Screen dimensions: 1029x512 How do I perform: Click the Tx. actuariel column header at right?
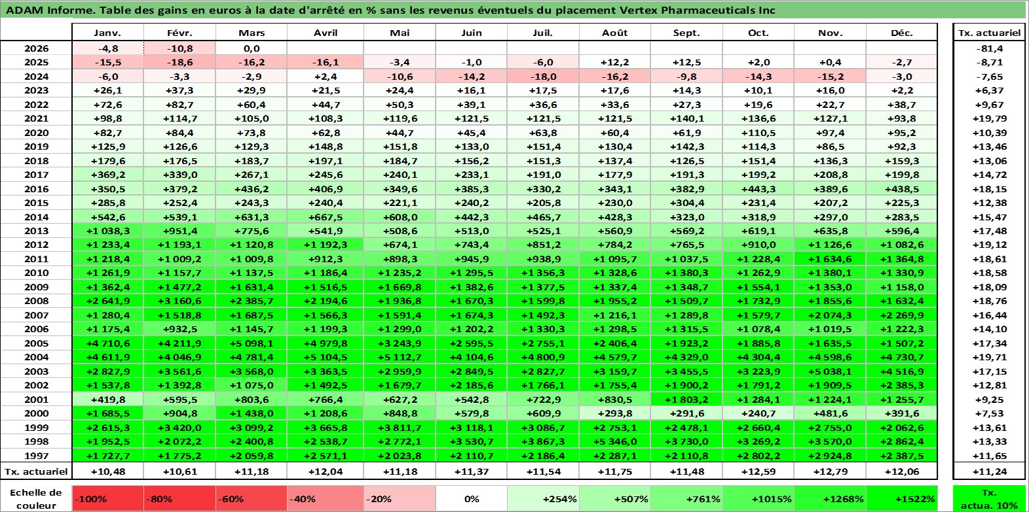pos(990,33)
